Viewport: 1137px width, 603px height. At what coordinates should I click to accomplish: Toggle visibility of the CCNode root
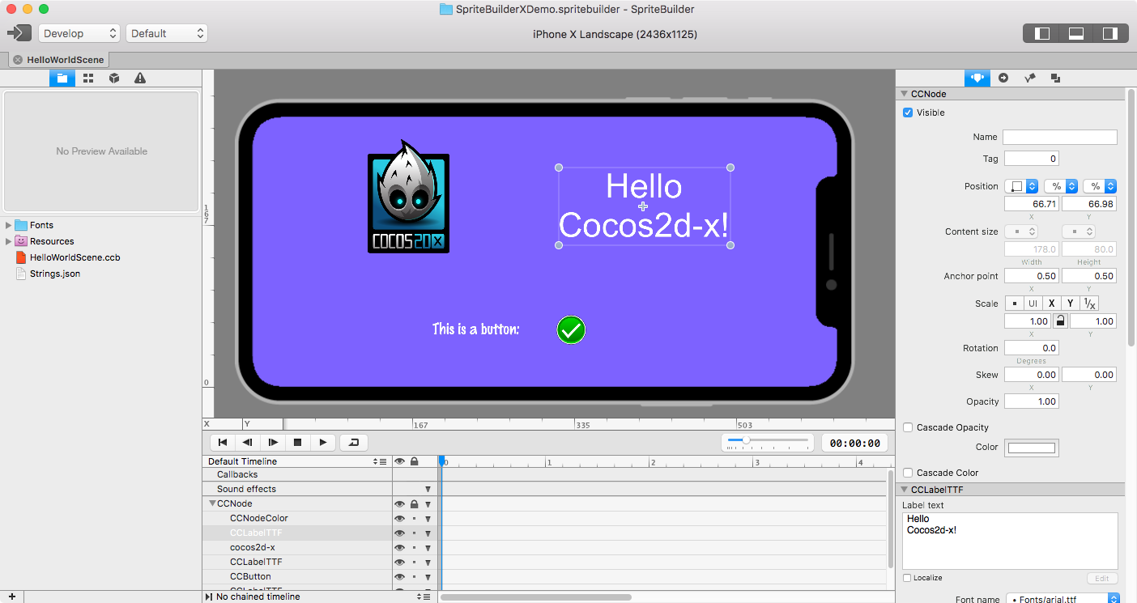point(399,504)
